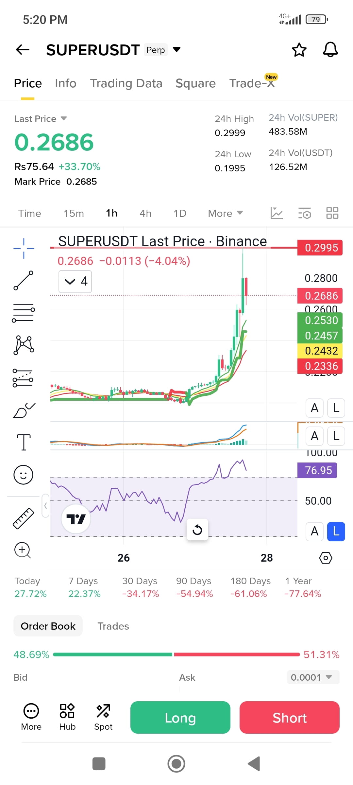Disable highlighted log scale L on RSI pane
Screen dimensions: 353x785
point(336,531)
